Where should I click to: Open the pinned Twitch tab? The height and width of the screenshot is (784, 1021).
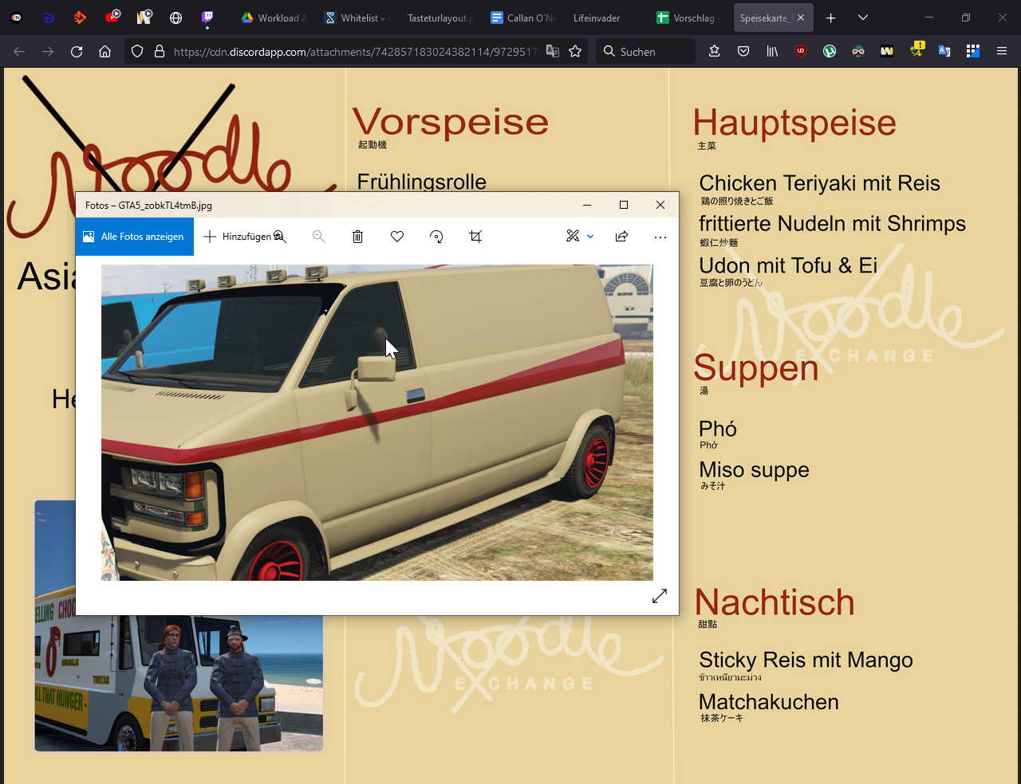[207, 18]
